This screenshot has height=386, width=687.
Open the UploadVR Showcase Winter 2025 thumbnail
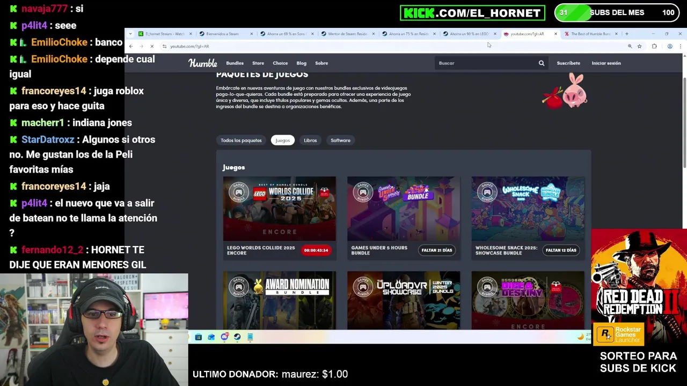[404, 300]
